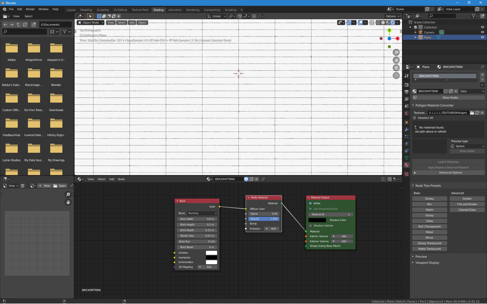Pin the BRICKPATTERN node tree

coord(263,179)
